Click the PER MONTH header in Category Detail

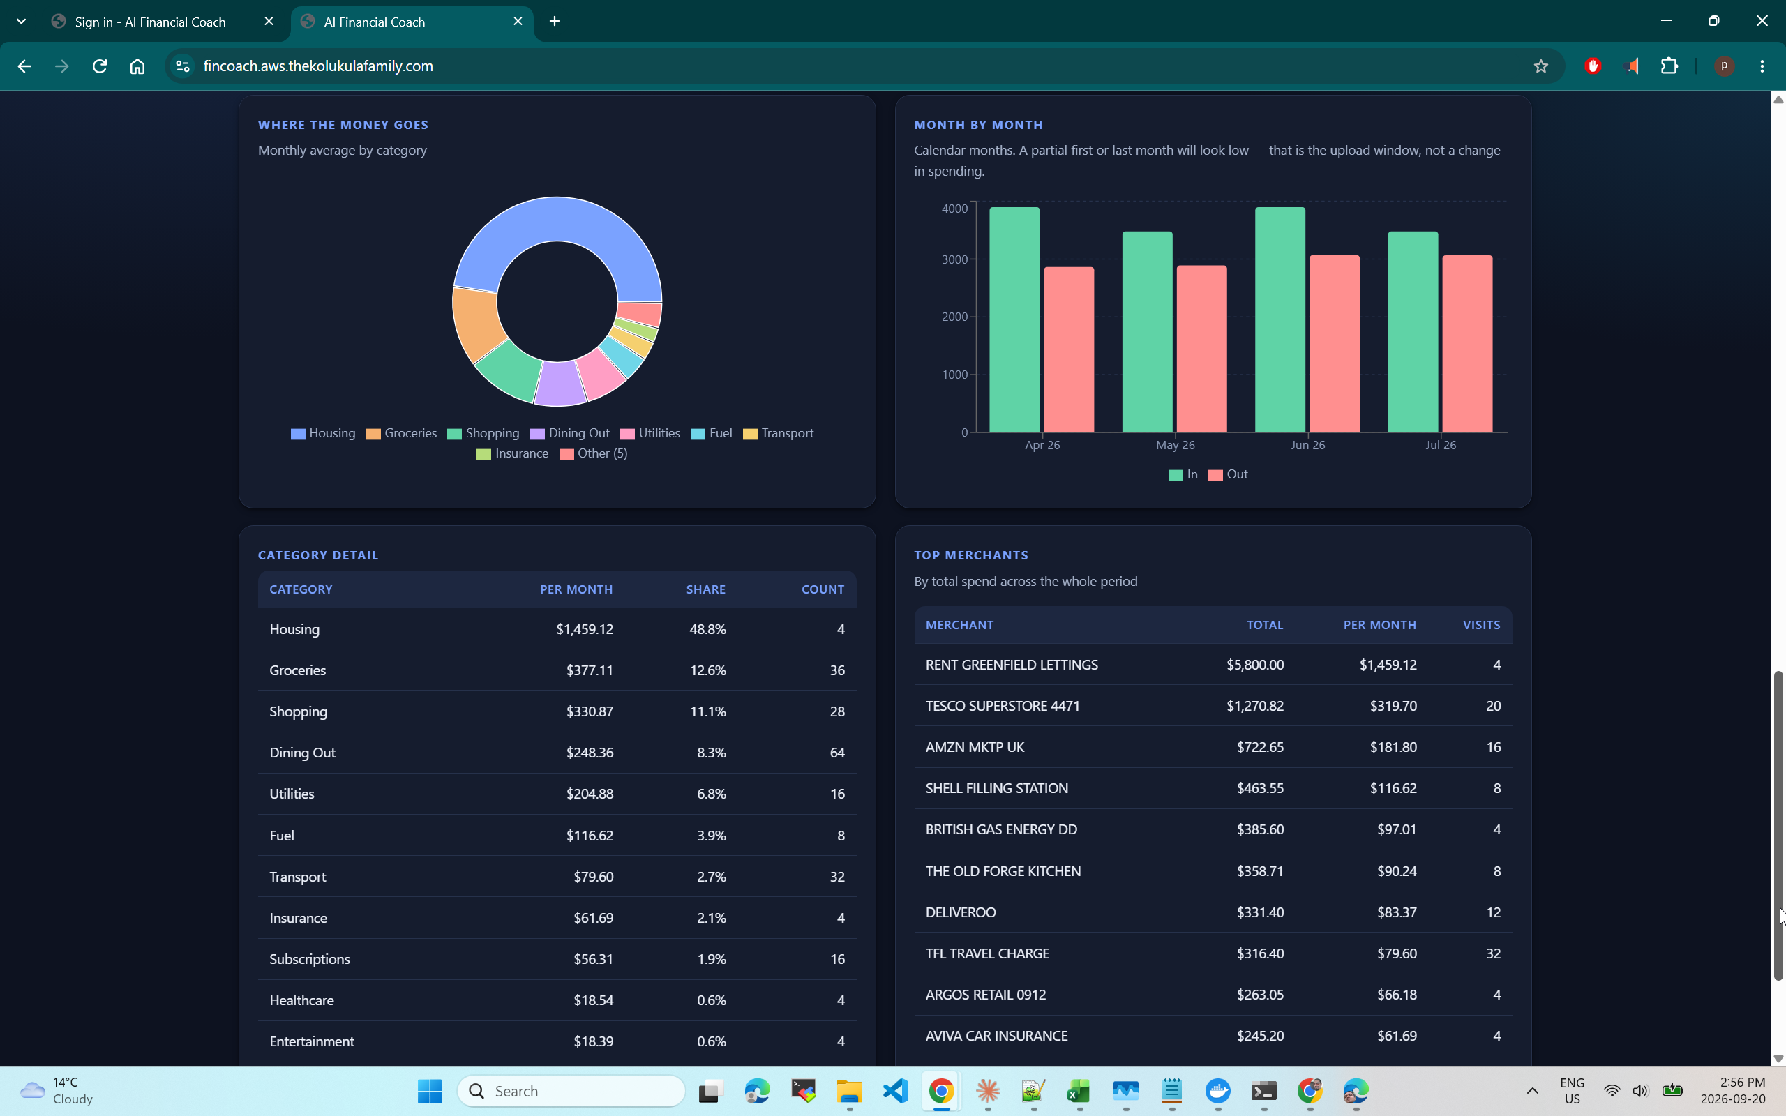[x=576, y=590]
